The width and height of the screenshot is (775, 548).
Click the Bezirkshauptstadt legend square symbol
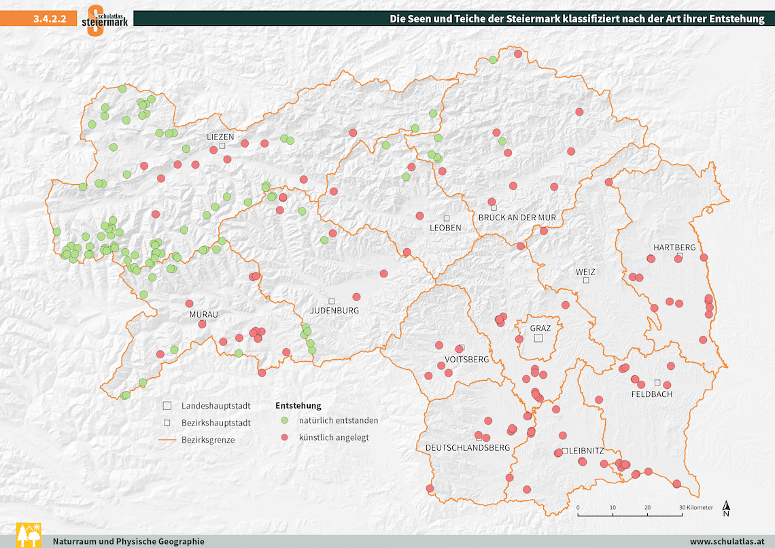[167, 422]
